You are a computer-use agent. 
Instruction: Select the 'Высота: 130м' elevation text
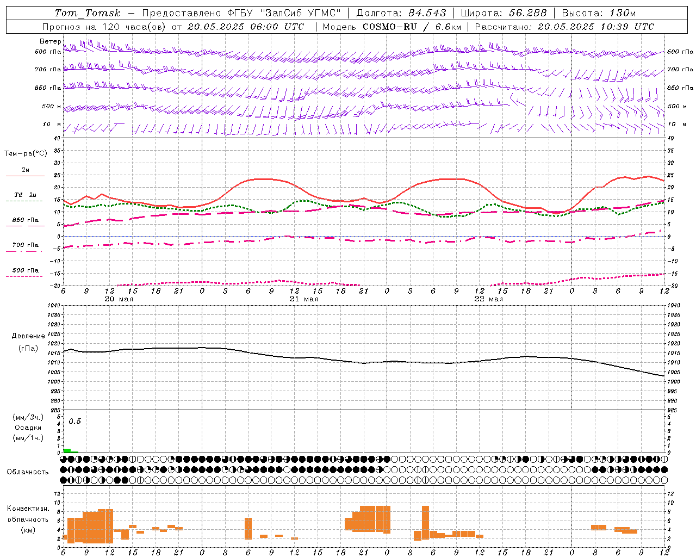[x=598, y=13]
